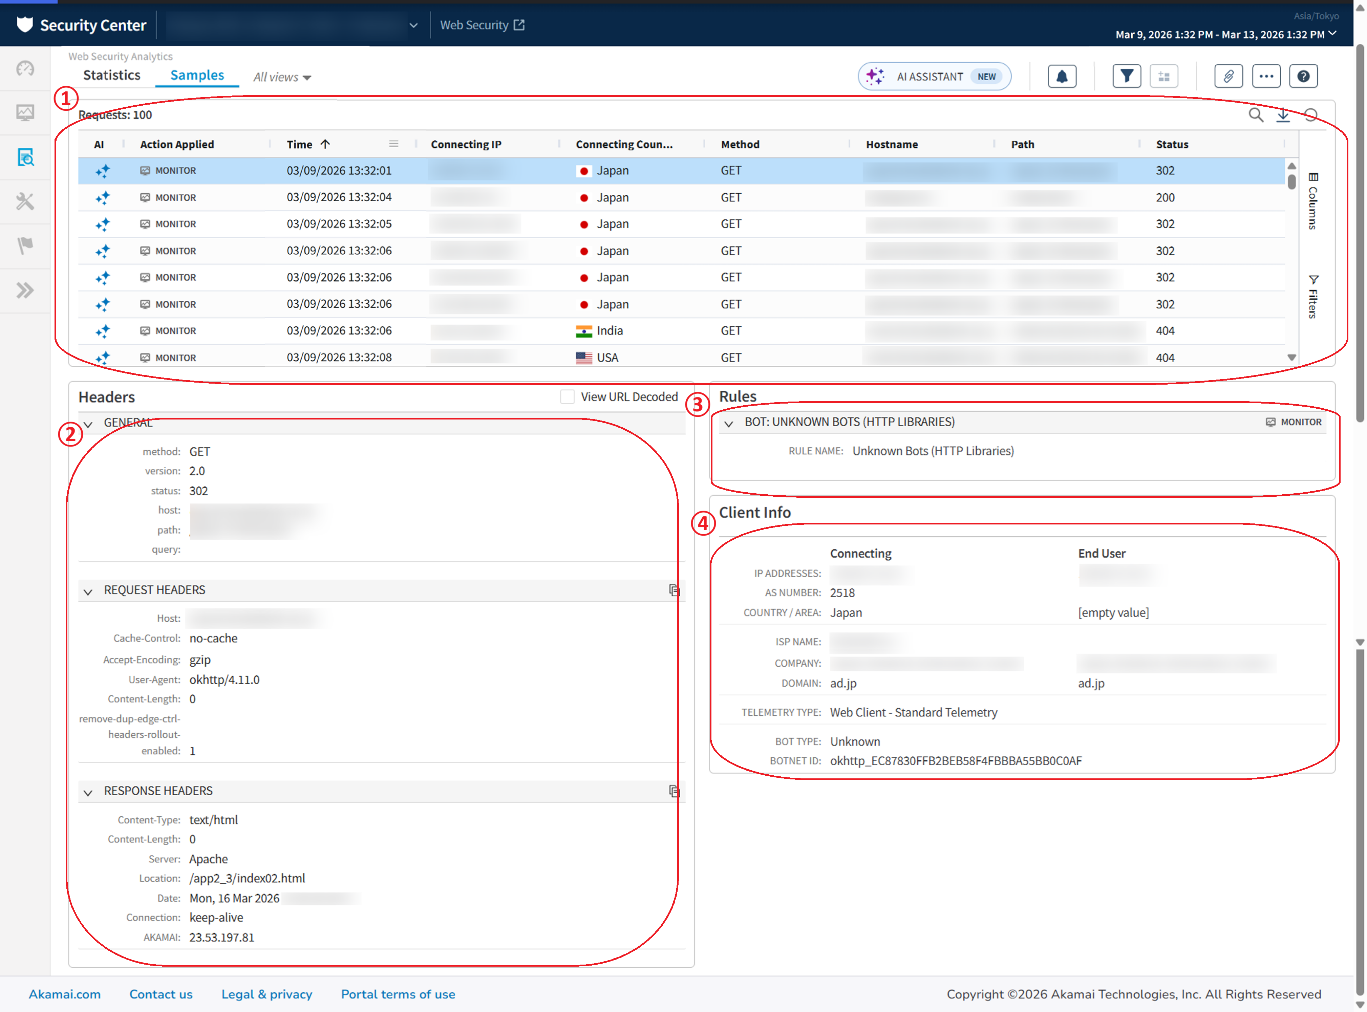The height and width of the screenshot is (1012, 1367).
Task: Switch to the Statistics tab
Action: click(111, 76)
